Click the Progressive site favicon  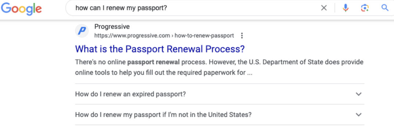pyautogui.click(x=82, y=31)
